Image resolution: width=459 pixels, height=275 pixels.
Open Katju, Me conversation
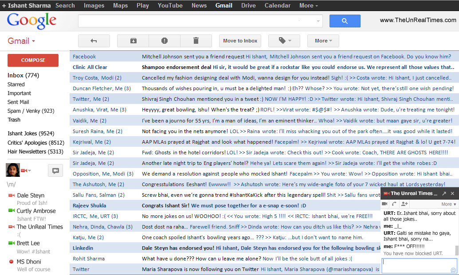pos(225,237)
